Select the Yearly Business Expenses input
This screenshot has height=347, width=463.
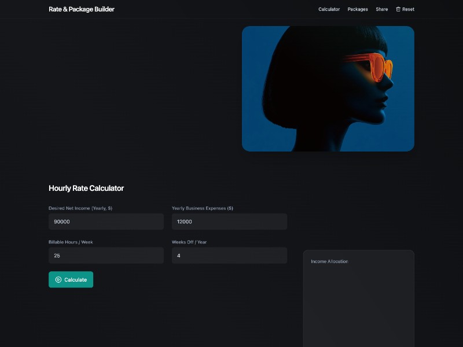point(229,222)
